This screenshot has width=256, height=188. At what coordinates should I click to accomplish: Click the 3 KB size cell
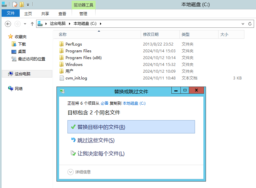[237, 78]
